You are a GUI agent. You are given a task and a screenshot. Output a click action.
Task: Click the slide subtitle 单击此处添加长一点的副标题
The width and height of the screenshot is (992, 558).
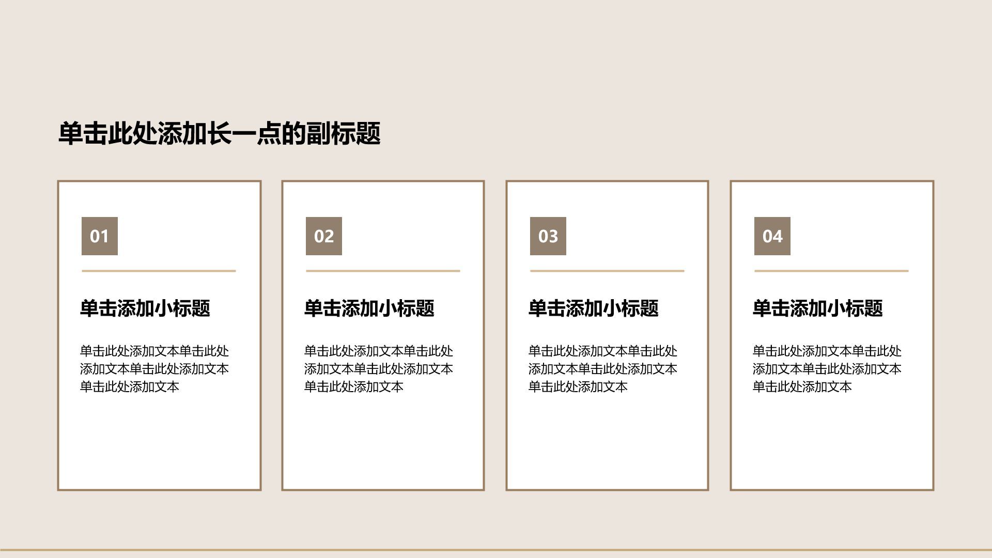tap(220, 133)
